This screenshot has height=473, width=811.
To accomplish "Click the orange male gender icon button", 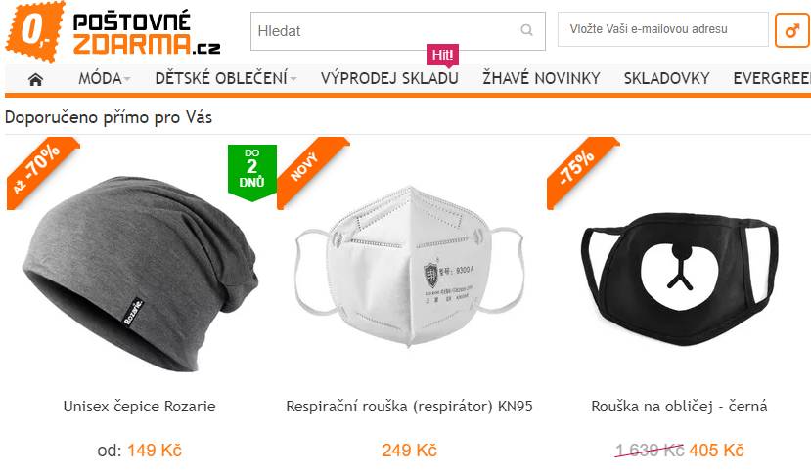I will [791, 30].
